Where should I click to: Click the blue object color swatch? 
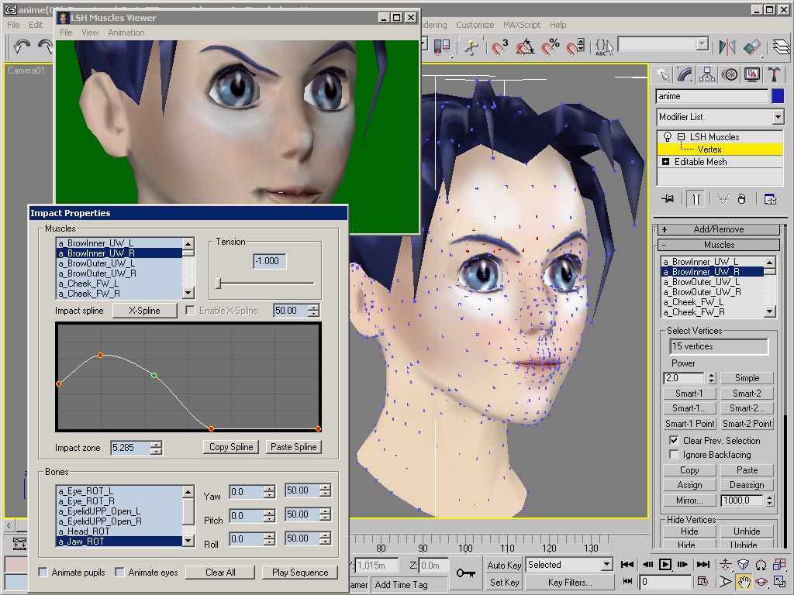click(x=778, y=96)
